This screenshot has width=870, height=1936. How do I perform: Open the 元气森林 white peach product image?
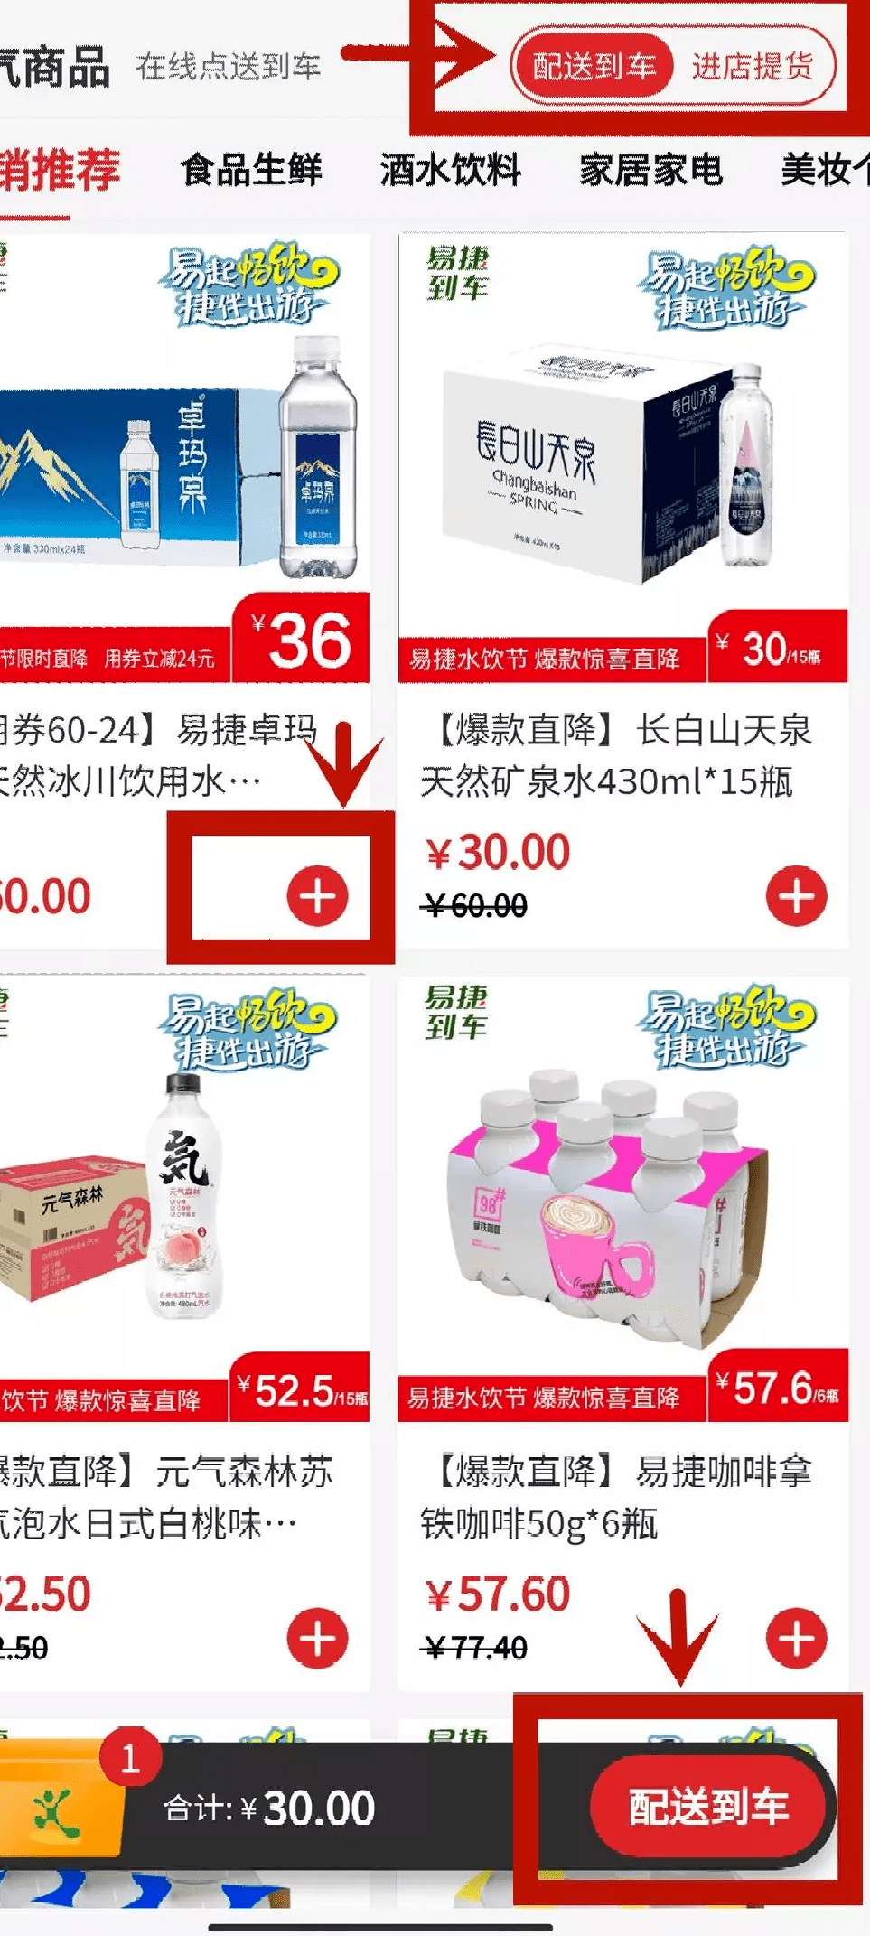point(184,1200)
